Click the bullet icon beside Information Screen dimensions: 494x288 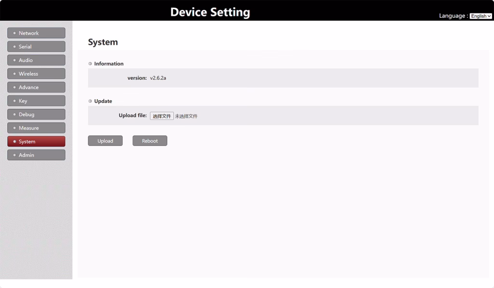(x=90, y=64)
